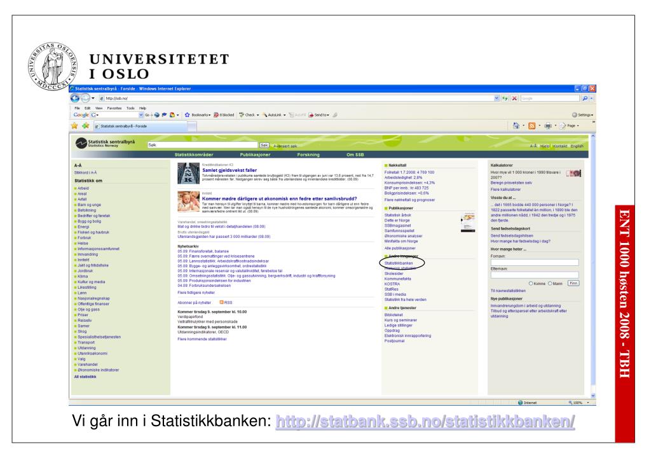The width and height of the screenshot is (651, 458).
Task: Click the Favorites Center star icon
Action: (75, 125)
